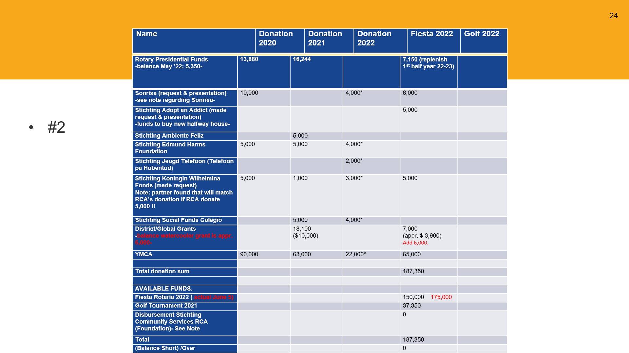Click the red 175,000 Fiesta value
The width and height of the screenshot is (629, 353).
point(441,297)
